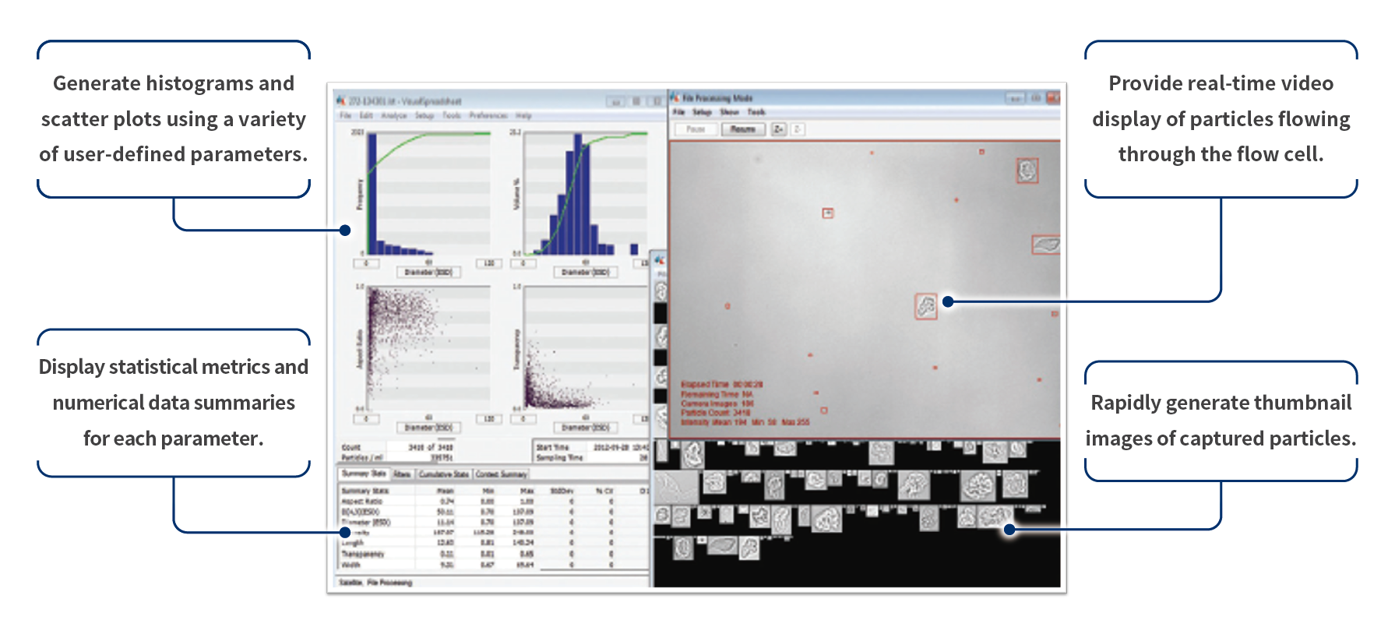Click the large particle thumbnail at bottom right
The width and height of the screenshot is (1395, 627).
pyautogui.click(x=977, y=486)
